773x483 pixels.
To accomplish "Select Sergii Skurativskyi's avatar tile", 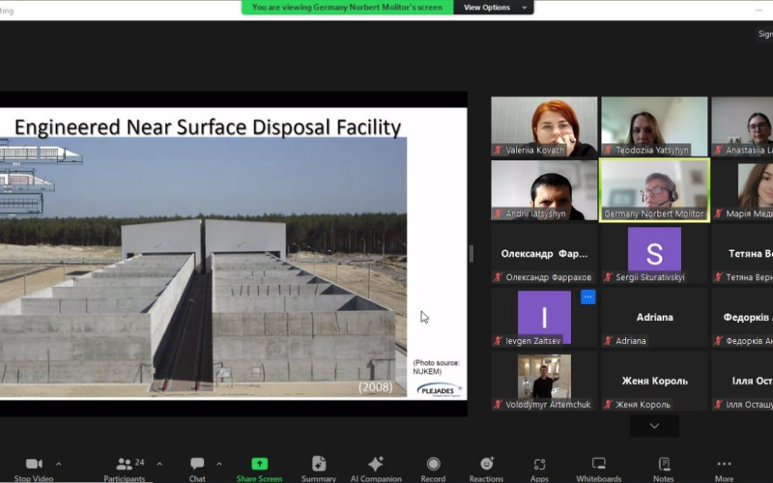I will [x=654, y=254].
